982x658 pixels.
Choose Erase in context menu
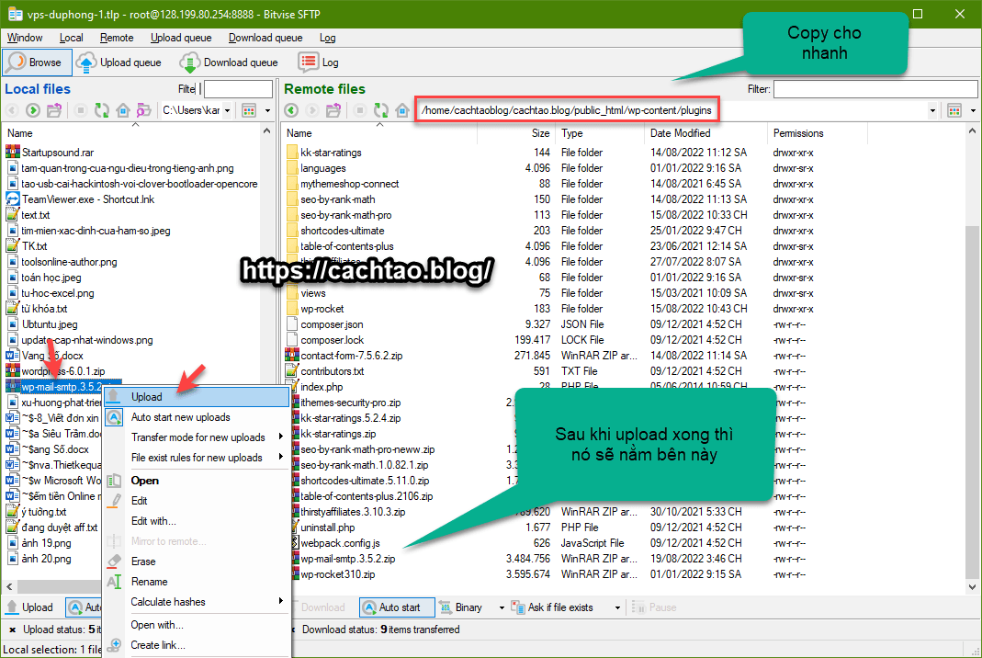point(197,562)
